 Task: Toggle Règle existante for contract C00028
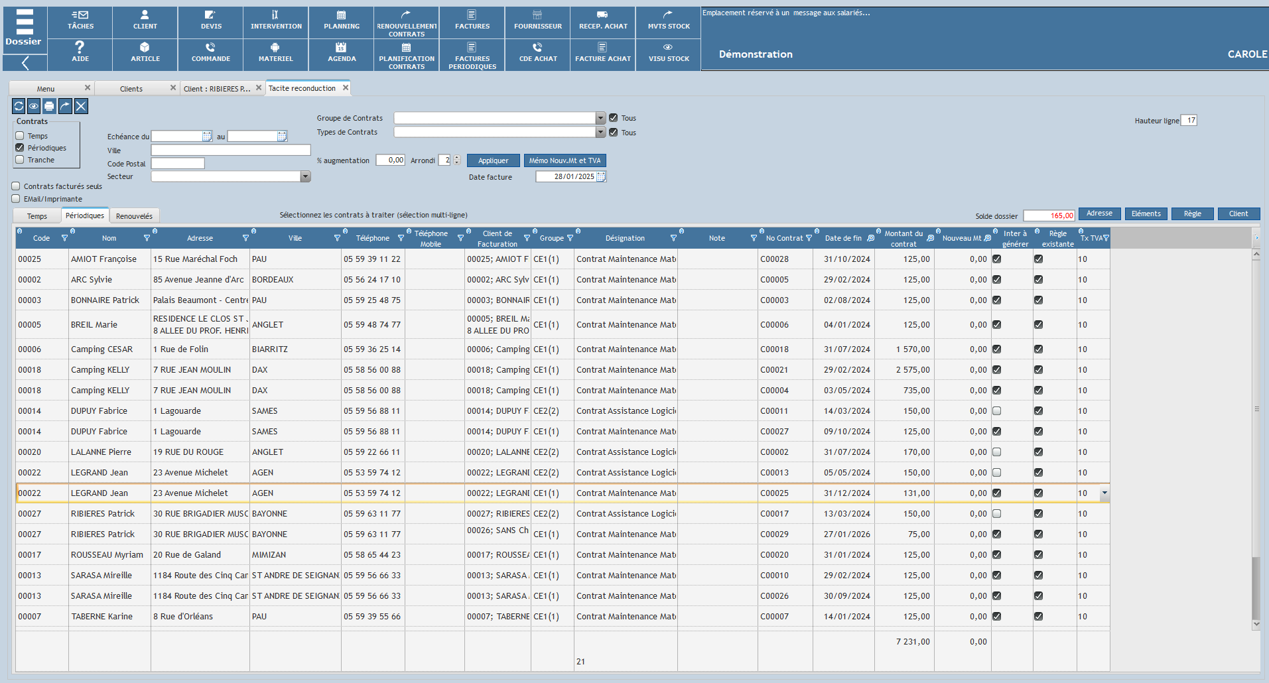1038,259
